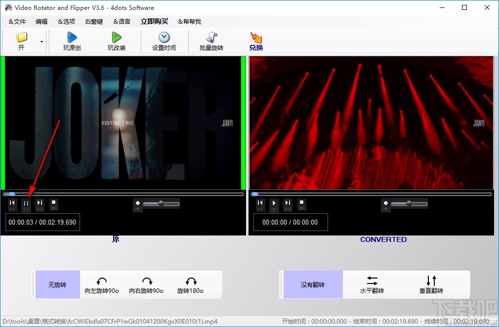The height and width of the screenshot is (327, 499).
Task: Open the &语言 language menu
Action: (122, 21)
